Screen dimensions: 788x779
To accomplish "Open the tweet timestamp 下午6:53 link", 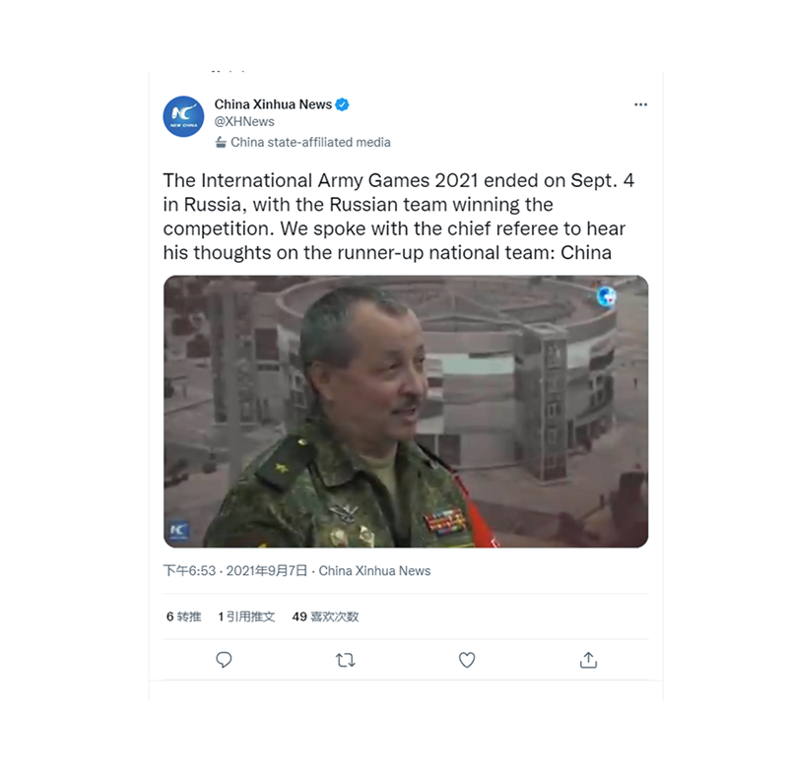I will tap(235, 571).
